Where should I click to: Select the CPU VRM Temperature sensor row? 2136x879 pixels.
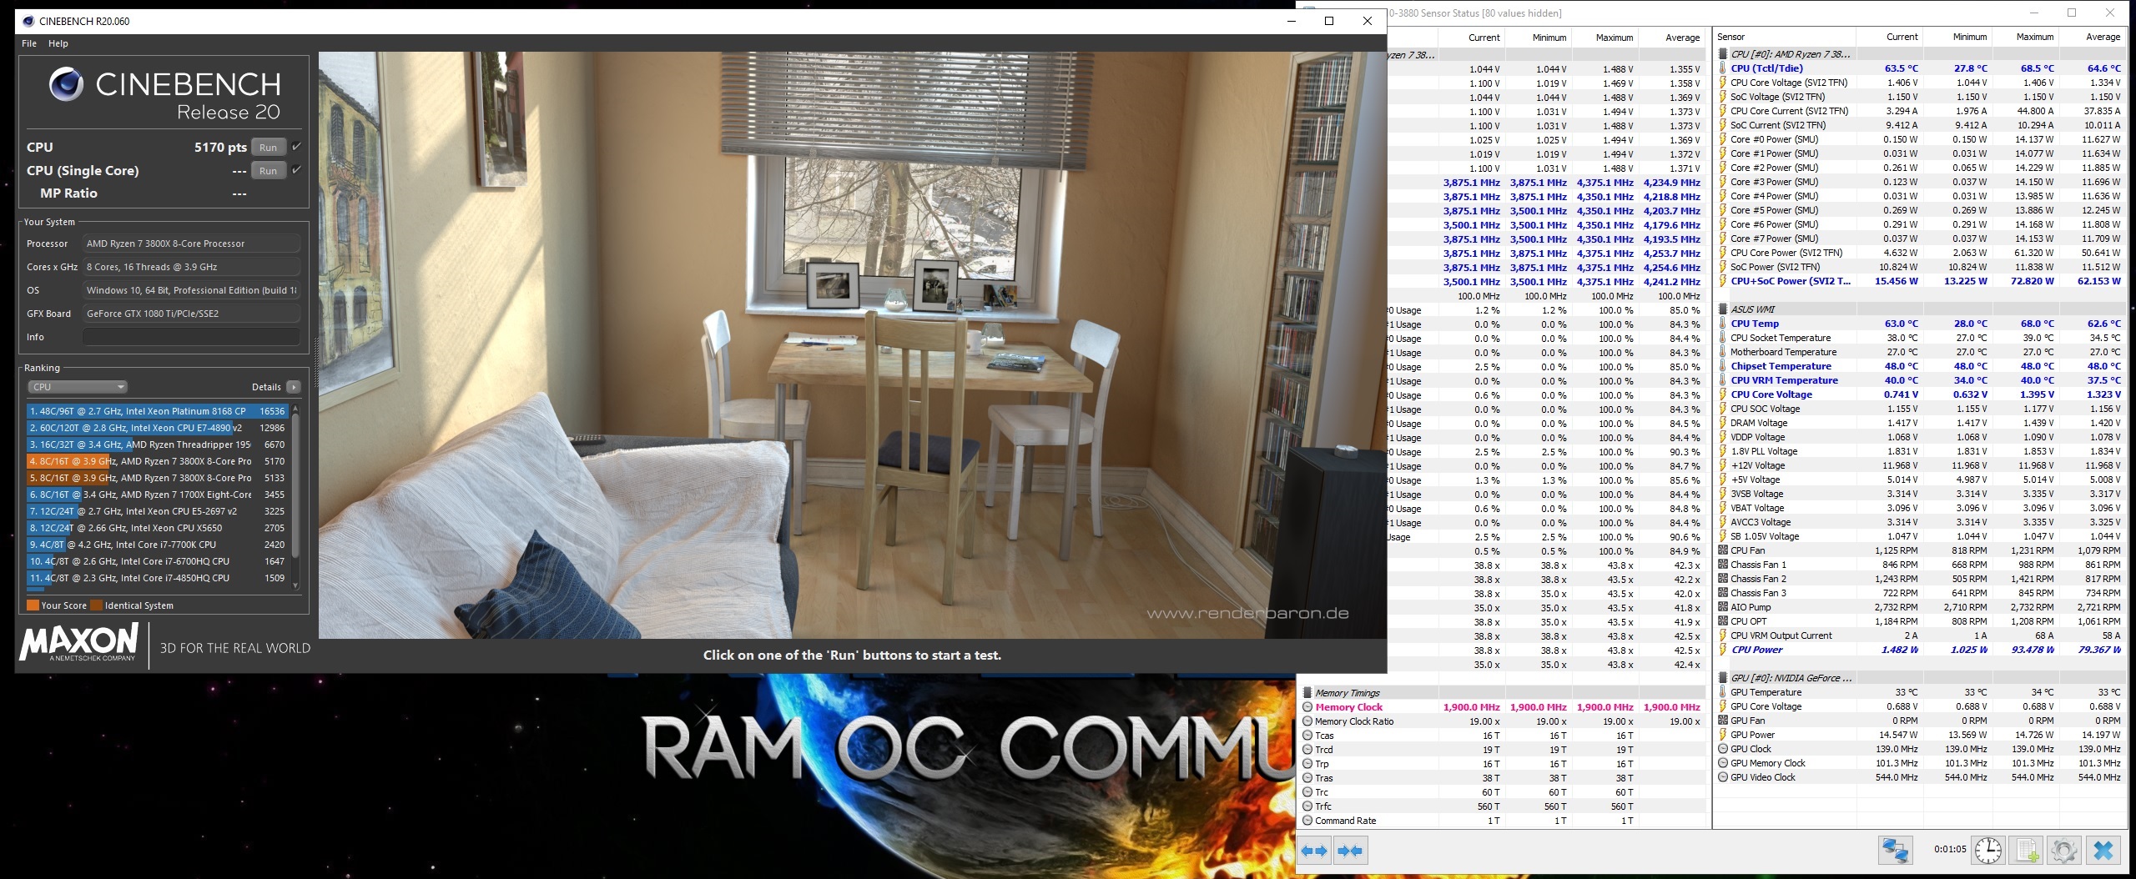[1921, 380]
